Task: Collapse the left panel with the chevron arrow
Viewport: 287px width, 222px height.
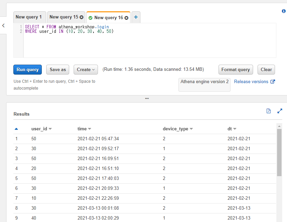Action: (x=3, y=25)
